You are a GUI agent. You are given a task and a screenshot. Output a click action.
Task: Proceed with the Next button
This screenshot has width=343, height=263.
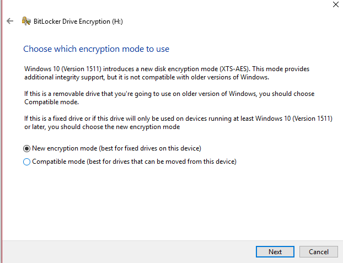275,252
